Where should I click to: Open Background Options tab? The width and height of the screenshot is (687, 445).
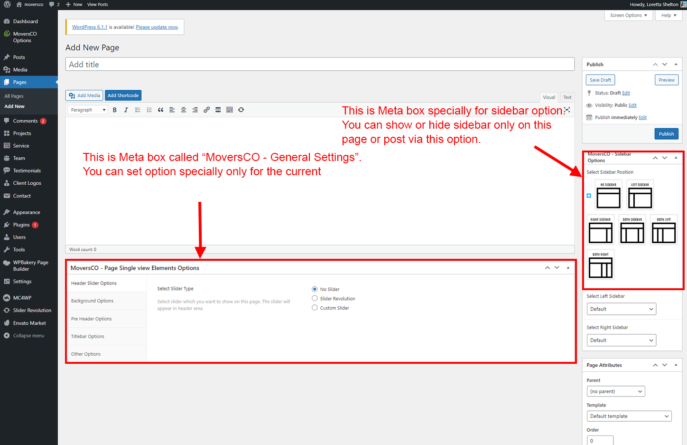click(x=93, y=301)
